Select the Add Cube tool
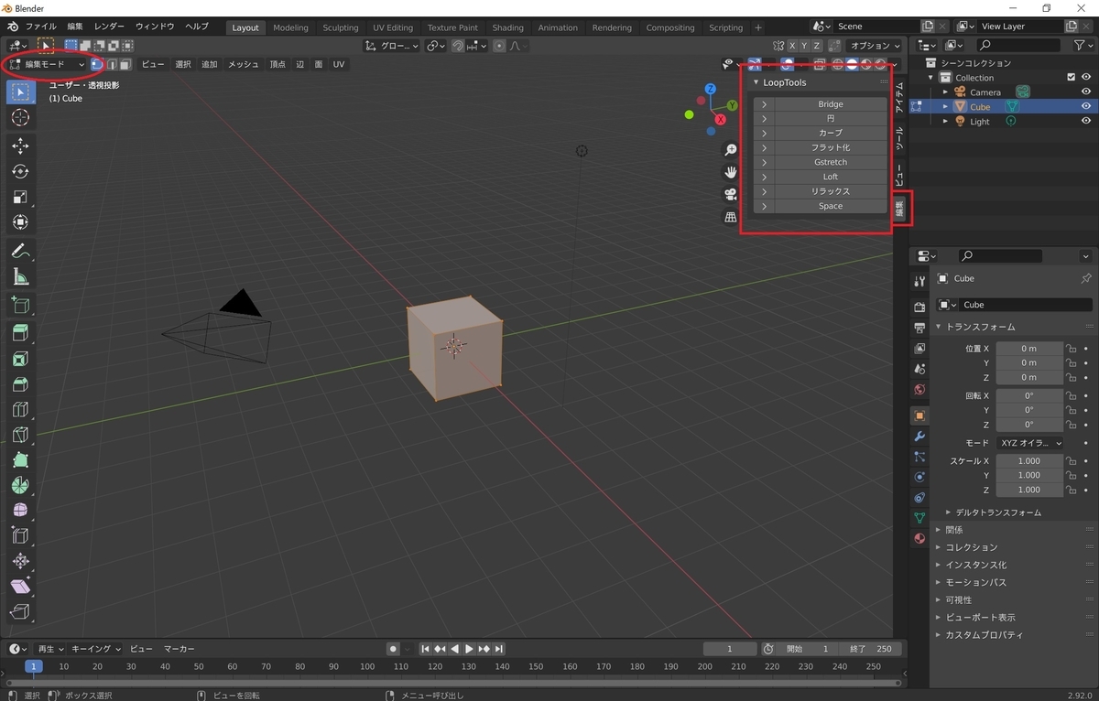 pos(20,306)
